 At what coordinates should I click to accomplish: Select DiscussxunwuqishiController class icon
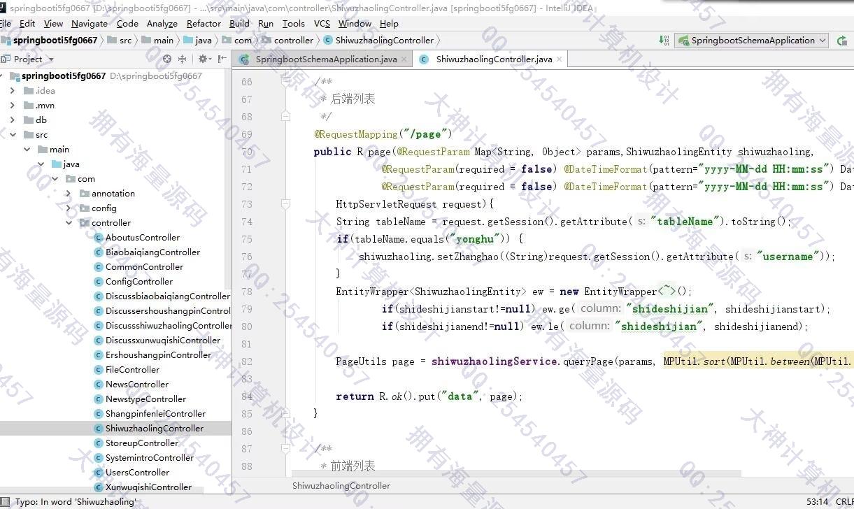pyautogui.click(x=99, y=340)
